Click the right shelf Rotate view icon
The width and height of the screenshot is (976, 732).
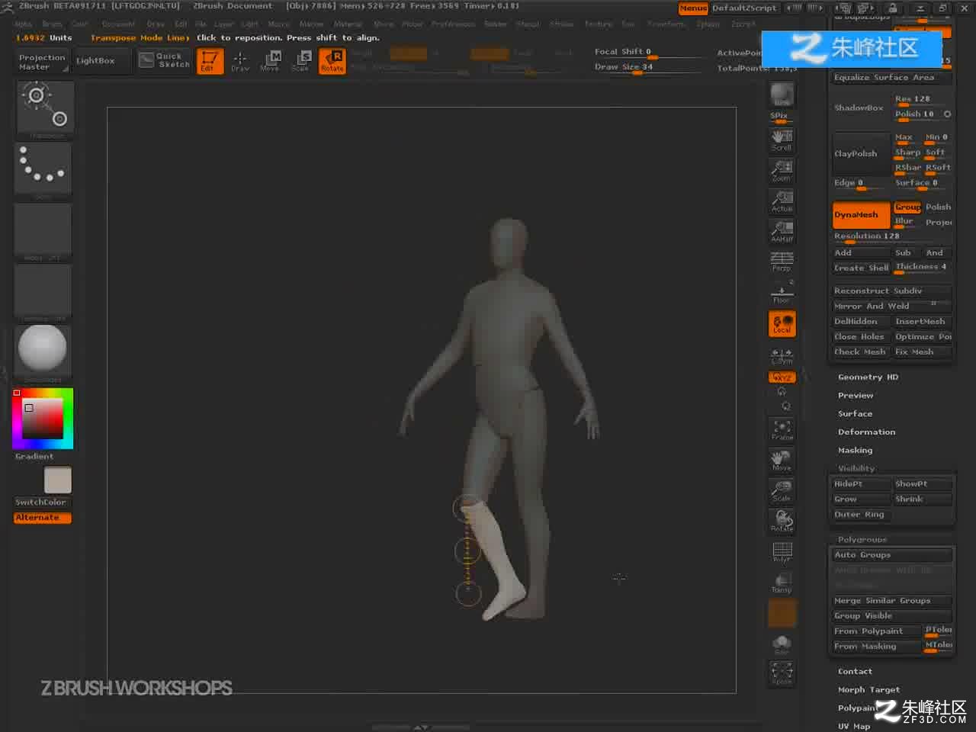pyautogui.click(x=782, y=521)
